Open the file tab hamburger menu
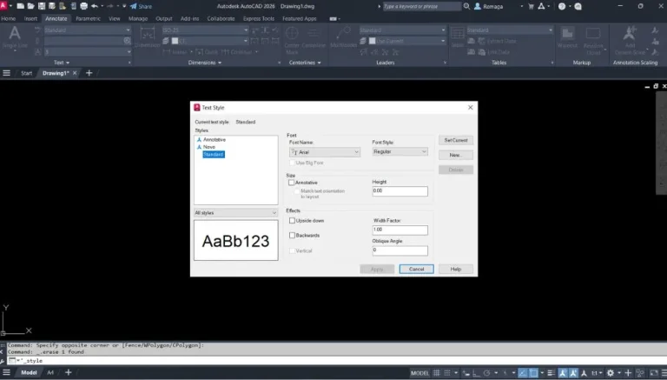This screenshot has width=667, height=380. (x=6, y=73)
